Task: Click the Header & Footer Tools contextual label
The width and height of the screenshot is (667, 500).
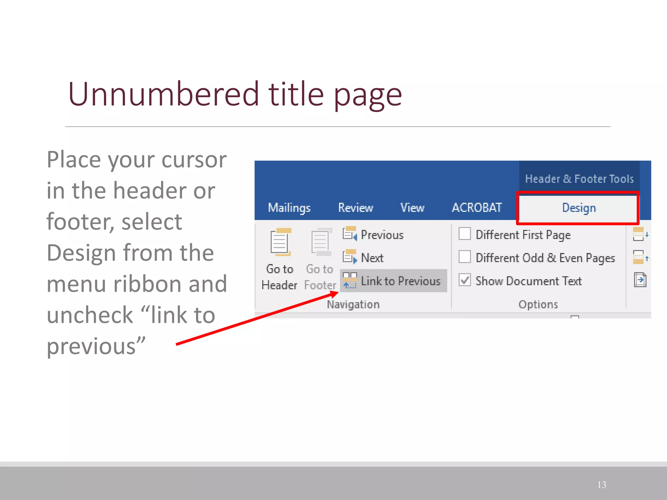Action: 579,179
